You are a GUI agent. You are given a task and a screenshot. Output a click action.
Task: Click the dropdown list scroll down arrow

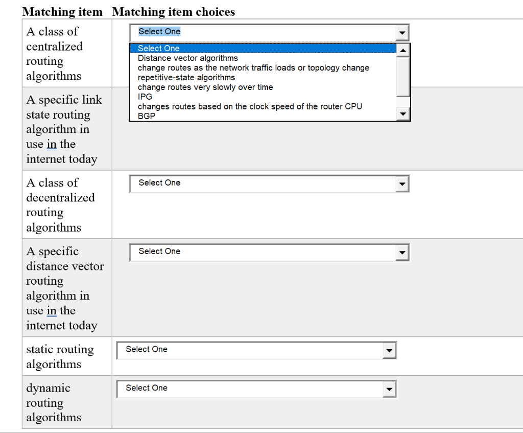tap(403, 114)
